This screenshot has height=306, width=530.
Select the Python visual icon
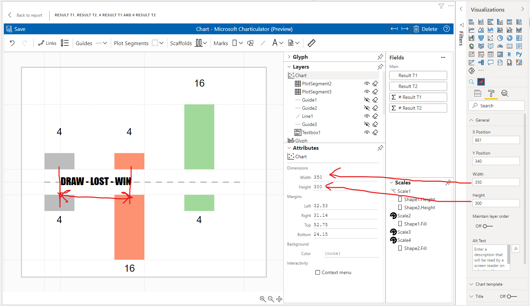(519, 54)
